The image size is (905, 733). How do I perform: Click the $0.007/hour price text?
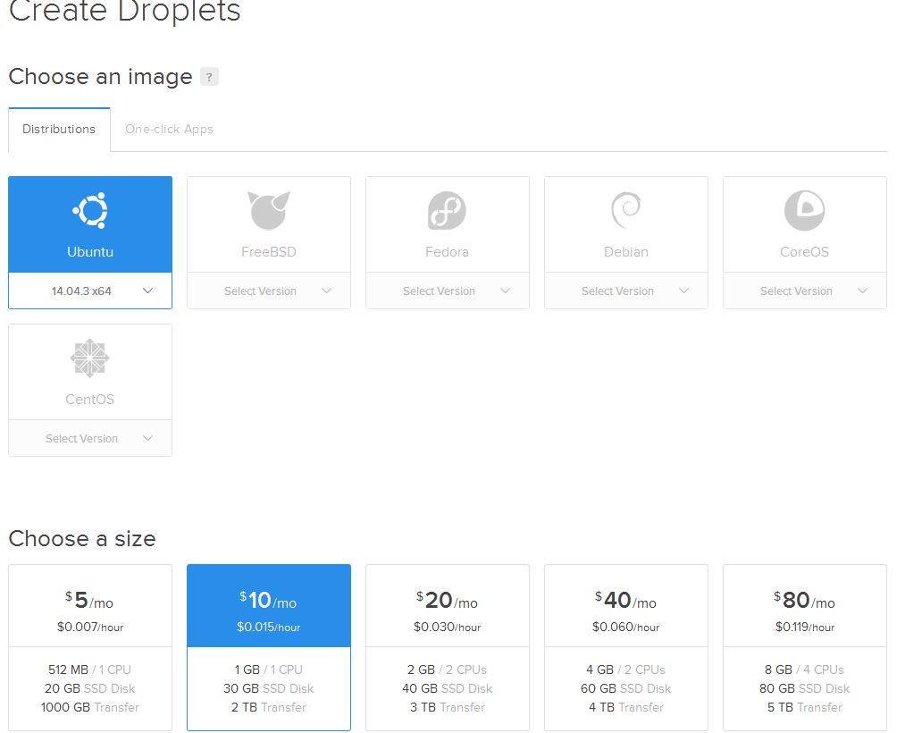coord(90,627)
